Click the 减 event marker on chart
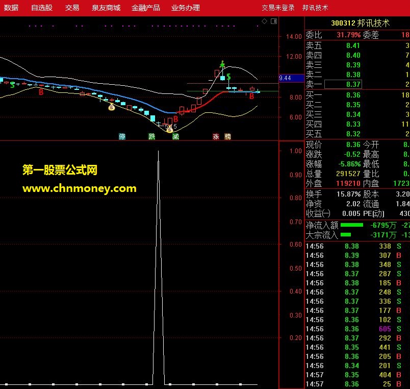The width and height of the screenshot is (410, 389). point(175,136)
